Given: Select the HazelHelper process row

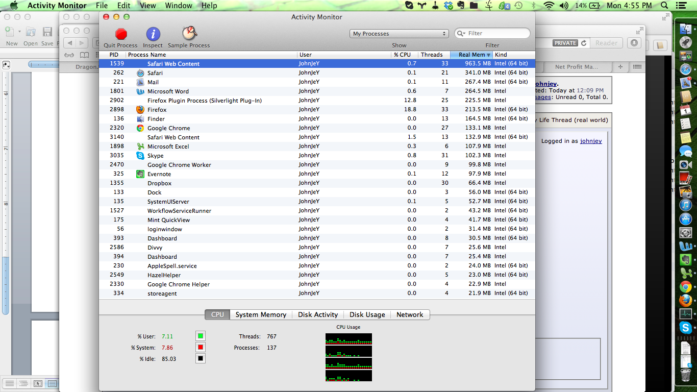Looking at the screenshot, I should pos(317,275).
